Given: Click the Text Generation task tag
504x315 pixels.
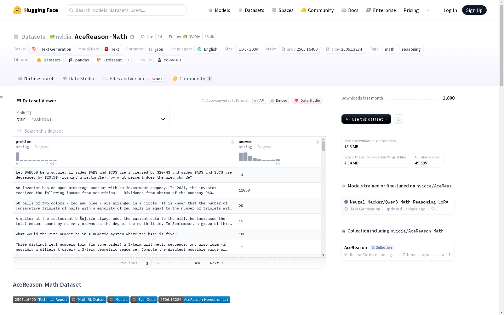Looking at the screenshot, I should tap(51, 49).
